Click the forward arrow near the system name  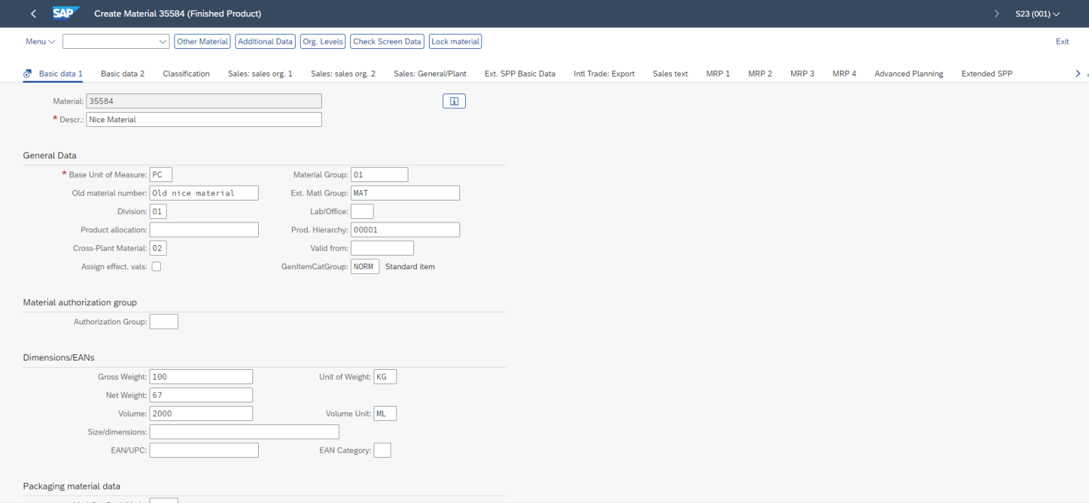pyautogui.click(x=996, y=13)
